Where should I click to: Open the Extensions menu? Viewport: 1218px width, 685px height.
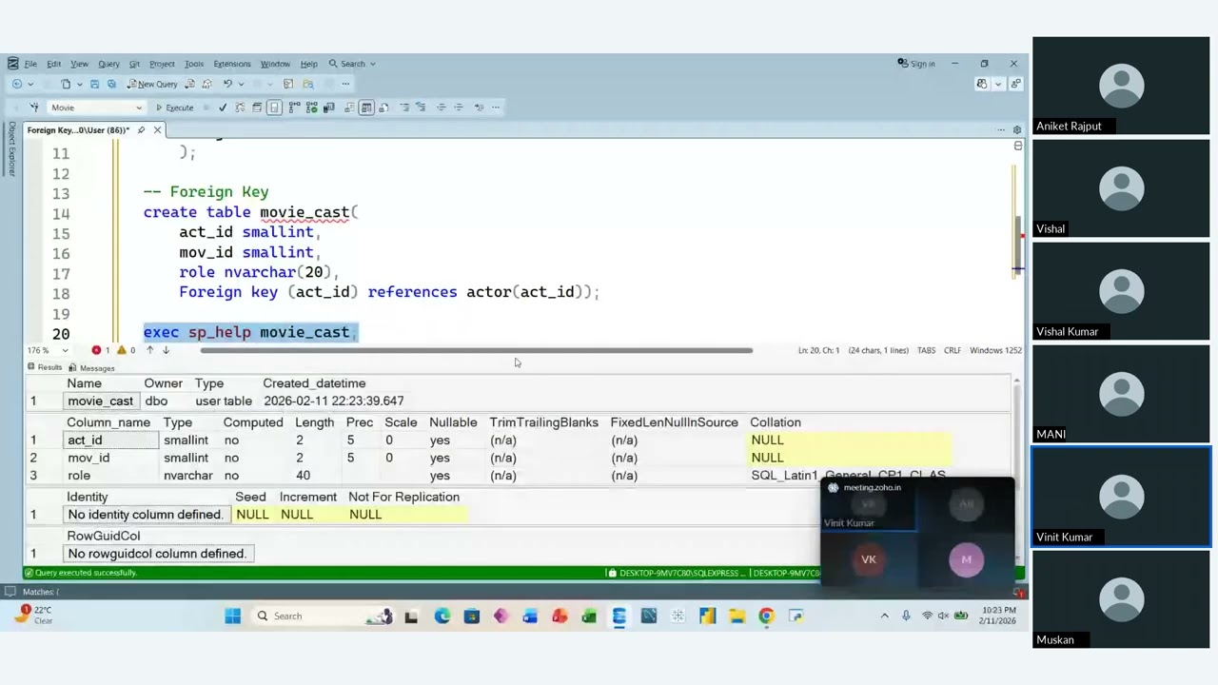tap(232, 64)
